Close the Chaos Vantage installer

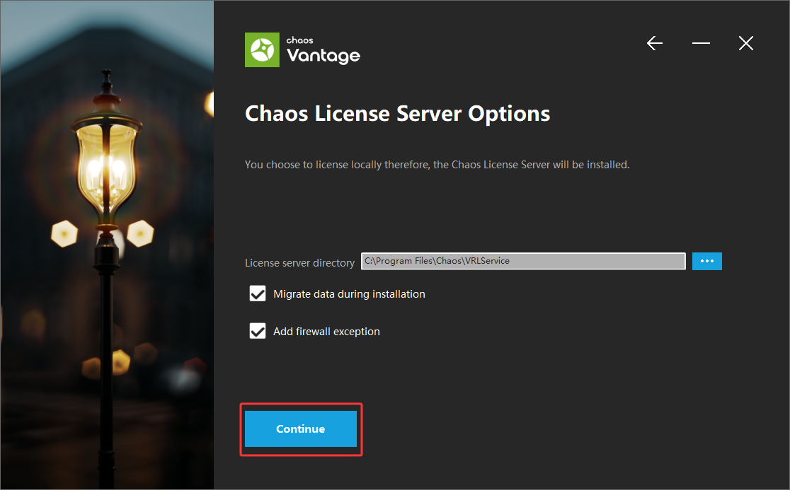click(x=745, y=43)
